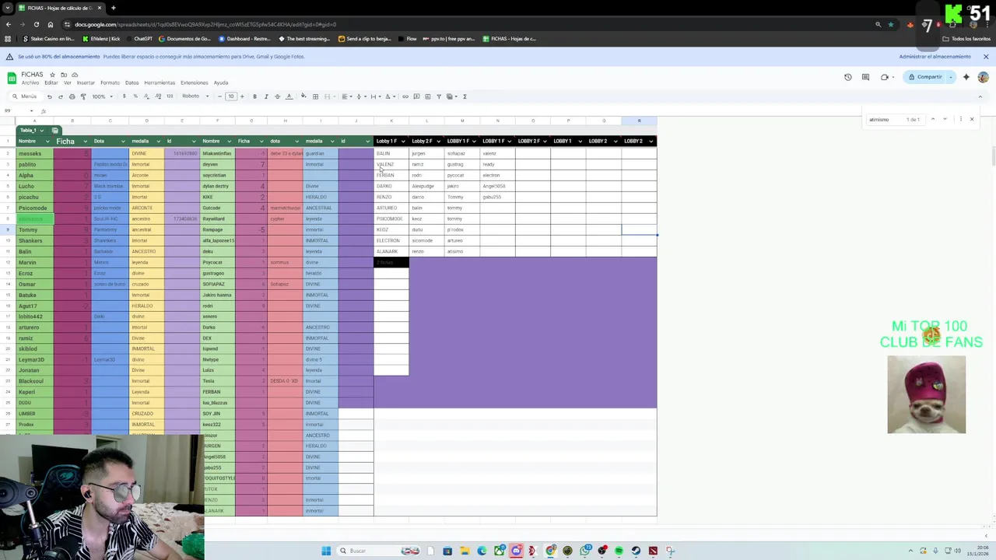Image resolution: width=996 pixels, height=560 pixels.
Task: Toggle Strikethrough formatting
Action: (277, 96)
